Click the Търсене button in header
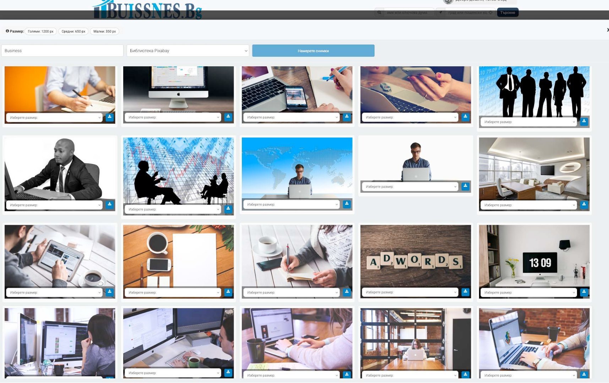 [x=507, y=12]
